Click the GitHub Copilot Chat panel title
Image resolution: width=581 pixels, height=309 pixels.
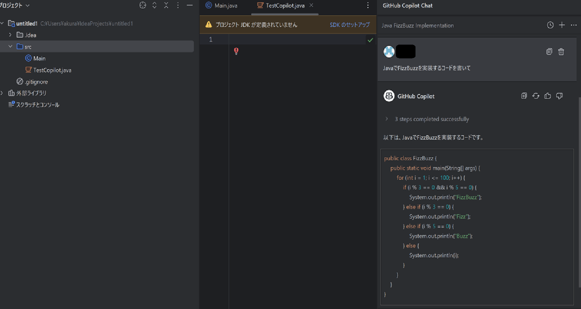(x=408, y=5)
